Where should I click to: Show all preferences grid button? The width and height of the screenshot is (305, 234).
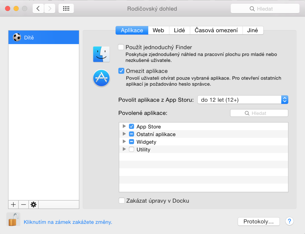click(66, 9)
